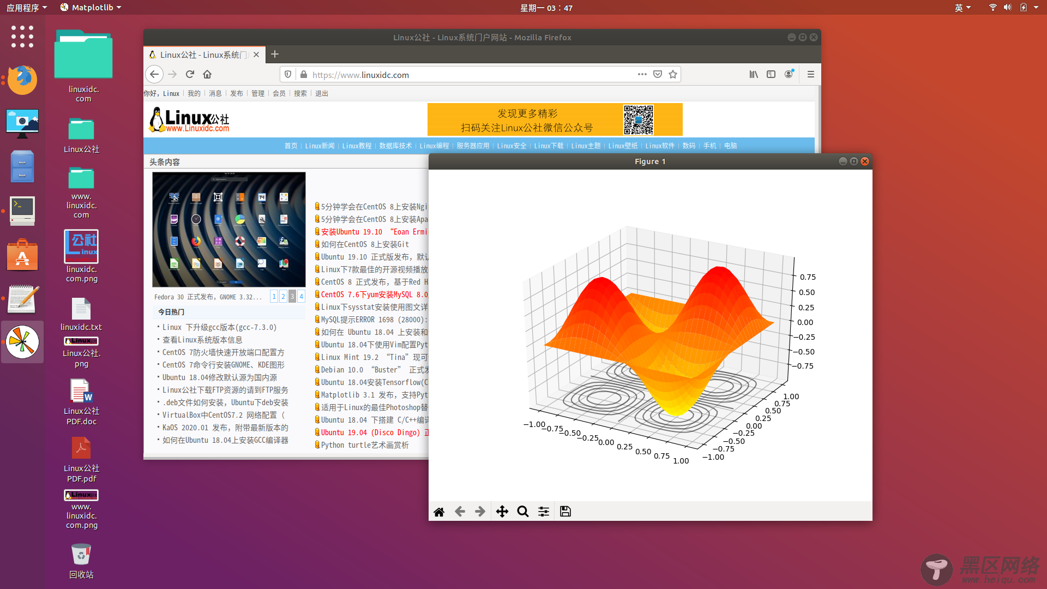
Task: Open Linux安全 navigation item
Action: [x=512, y=146]
